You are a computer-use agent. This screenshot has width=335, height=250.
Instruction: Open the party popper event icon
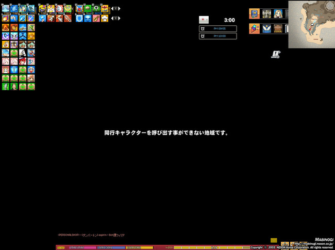pos(254,29)
